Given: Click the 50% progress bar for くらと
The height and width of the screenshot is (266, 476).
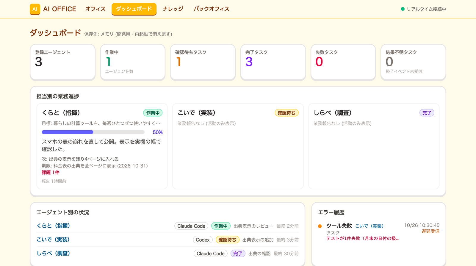Looking at the screenshot, I should click(x=93, y=132).
